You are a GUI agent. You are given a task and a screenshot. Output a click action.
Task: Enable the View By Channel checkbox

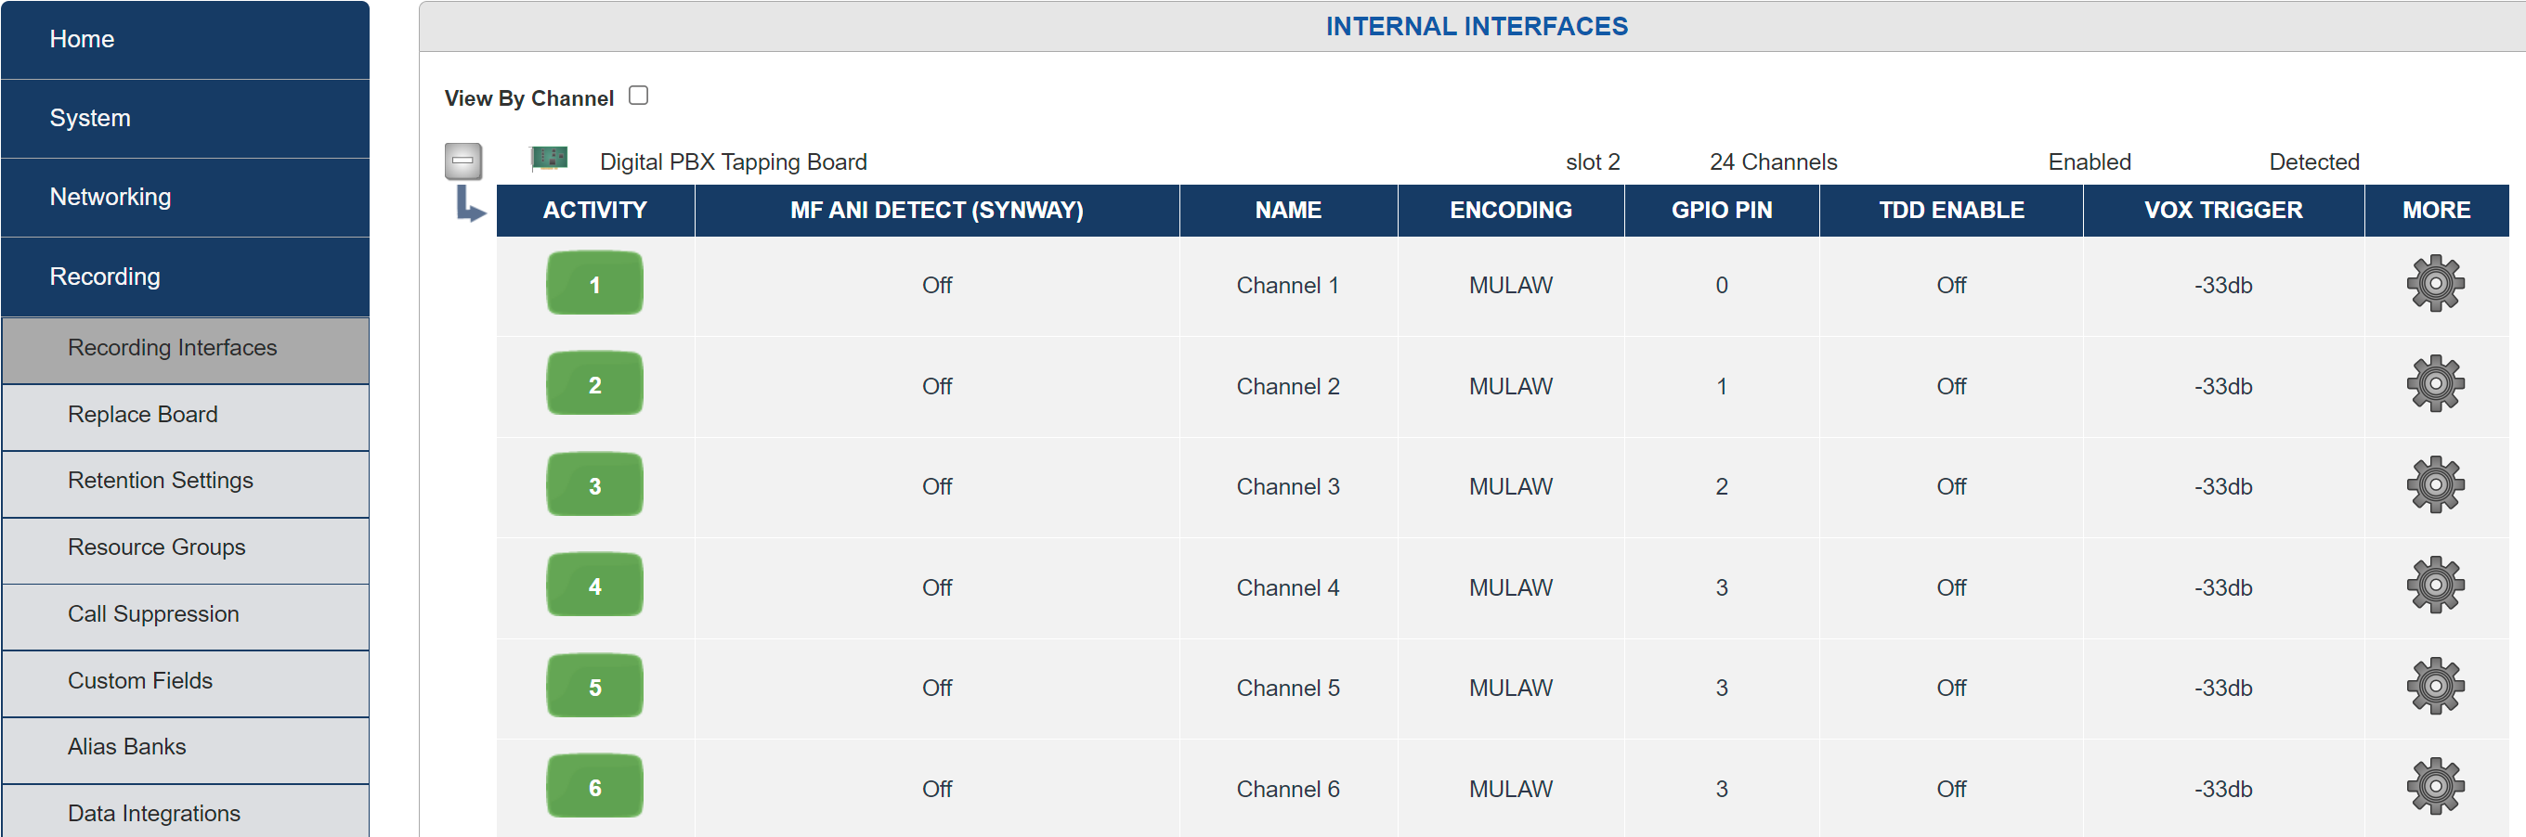pos(638,97)
